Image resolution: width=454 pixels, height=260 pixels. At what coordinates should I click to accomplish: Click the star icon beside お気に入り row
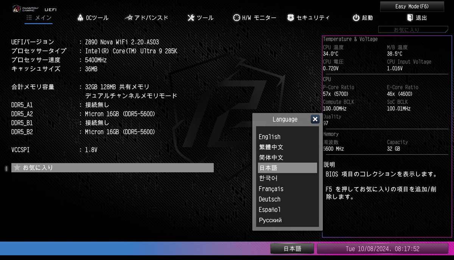tap(17, 167)
